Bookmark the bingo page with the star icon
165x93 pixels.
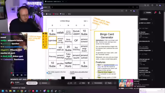[x=122, y=11]
